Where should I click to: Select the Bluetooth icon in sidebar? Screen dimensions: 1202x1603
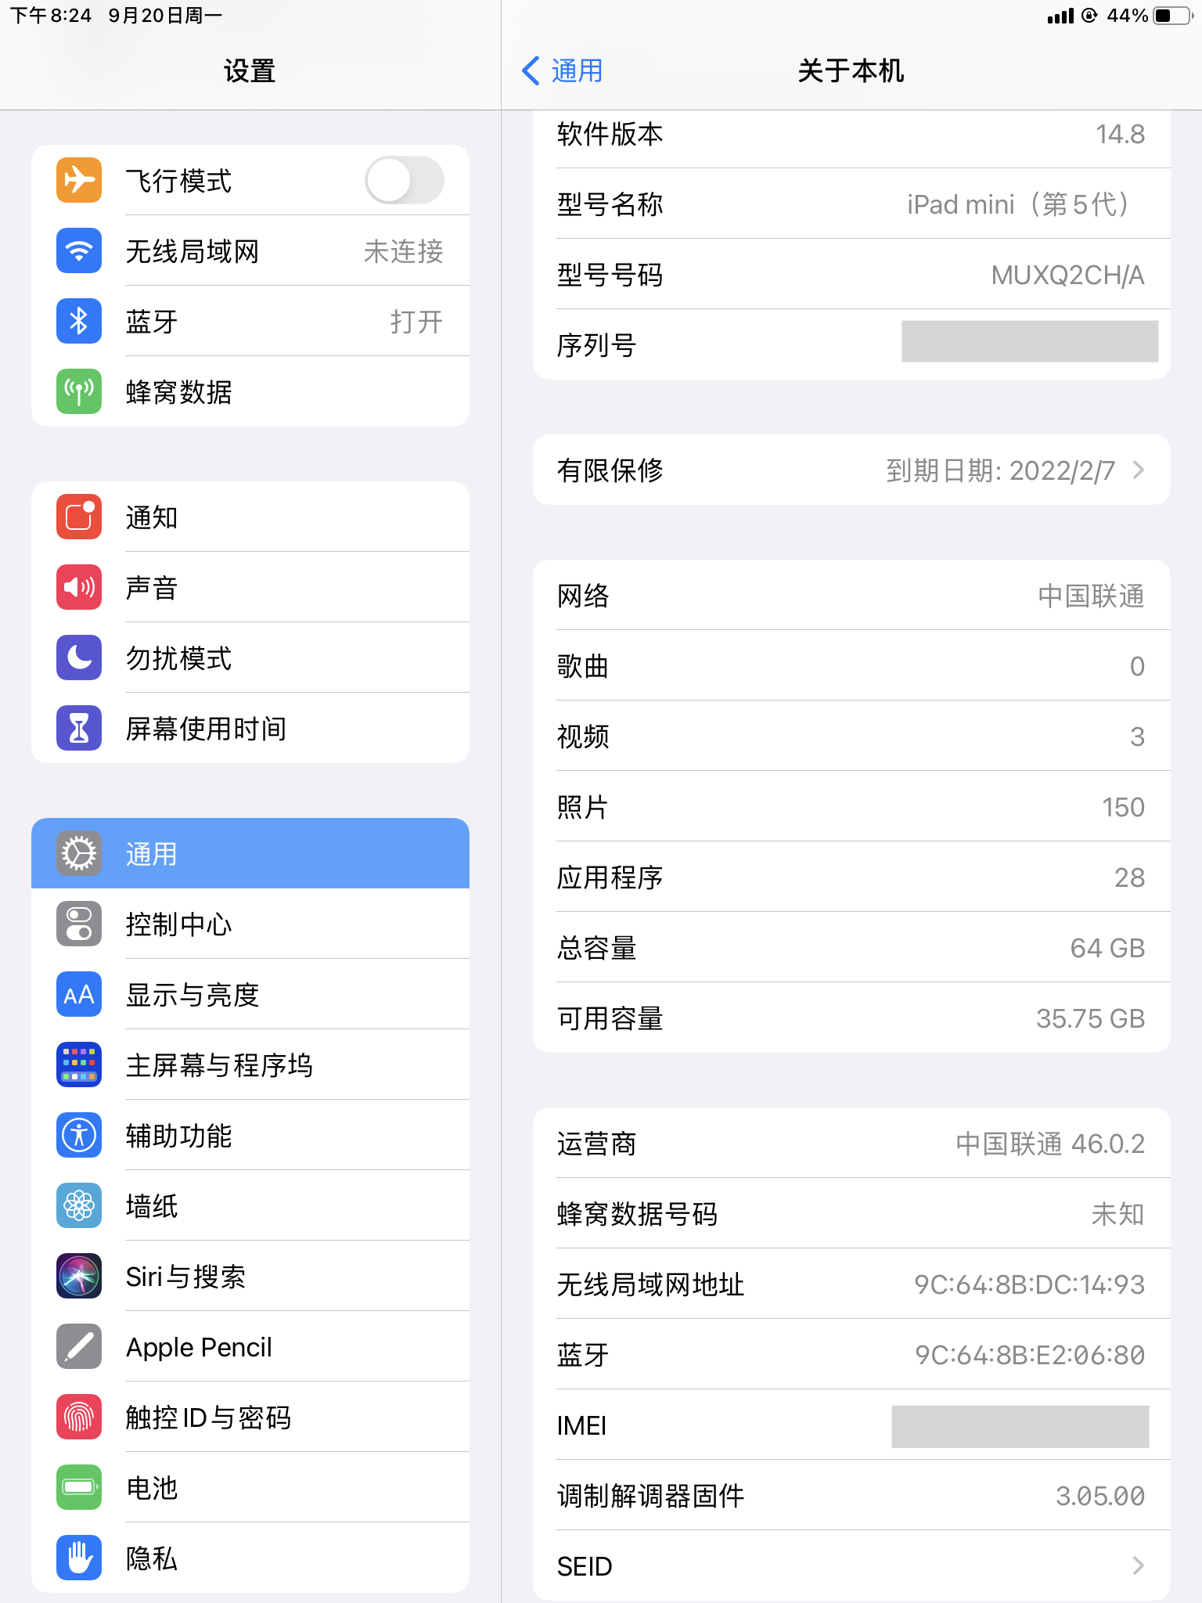(79, 321)
